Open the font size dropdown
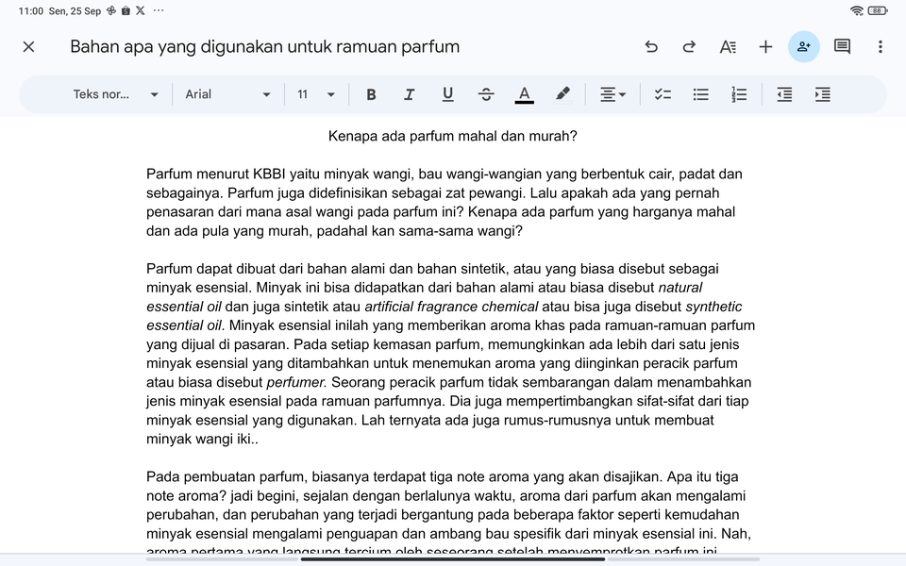The width and height of the screenshot is (906, 566). [x=316, y=93]
